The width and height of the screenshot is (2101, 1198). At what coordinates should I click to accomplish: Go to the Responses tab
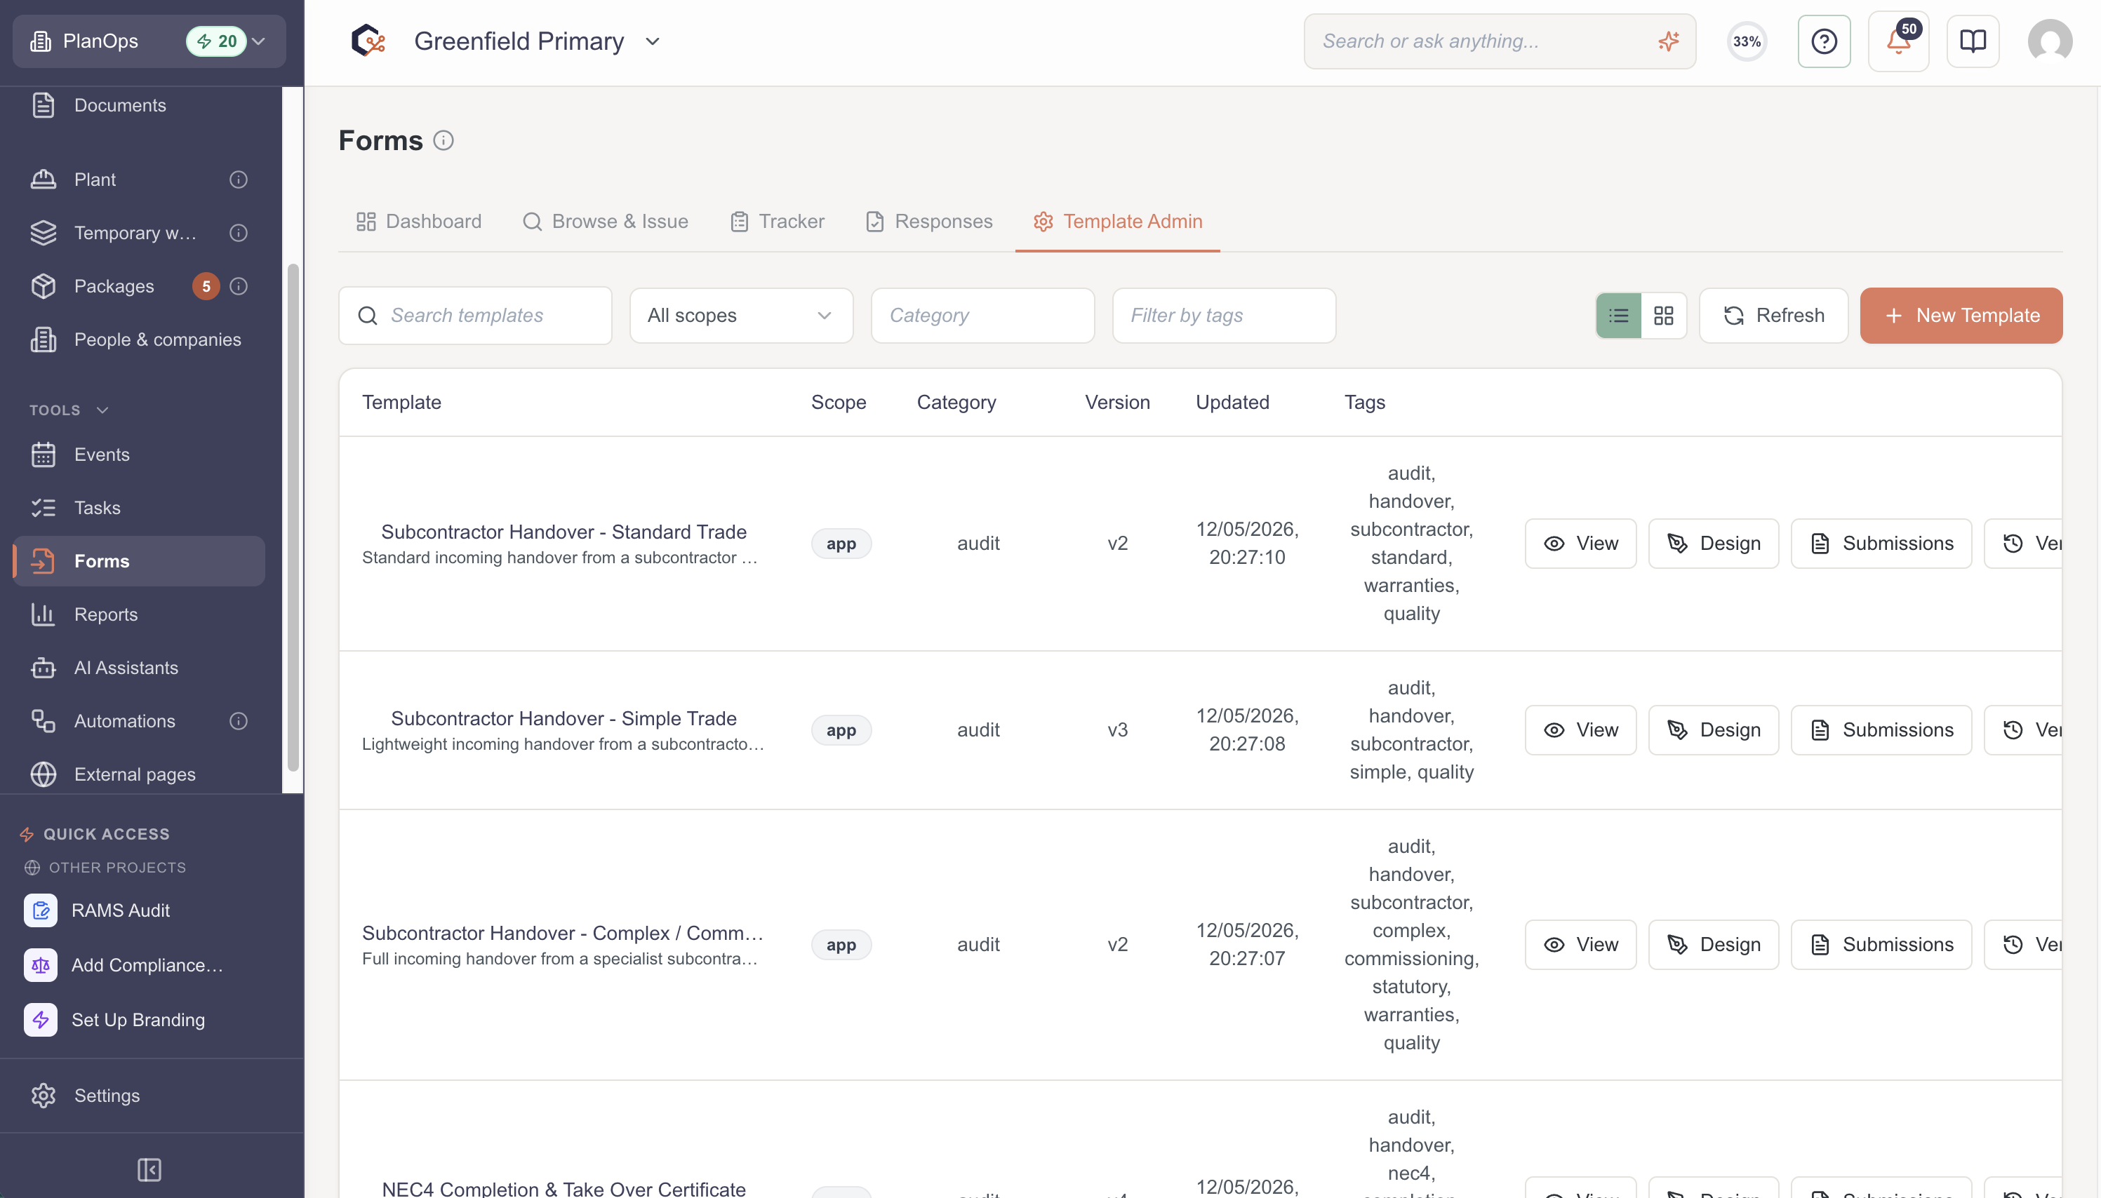pyautogui.click(x=929, y=222)
